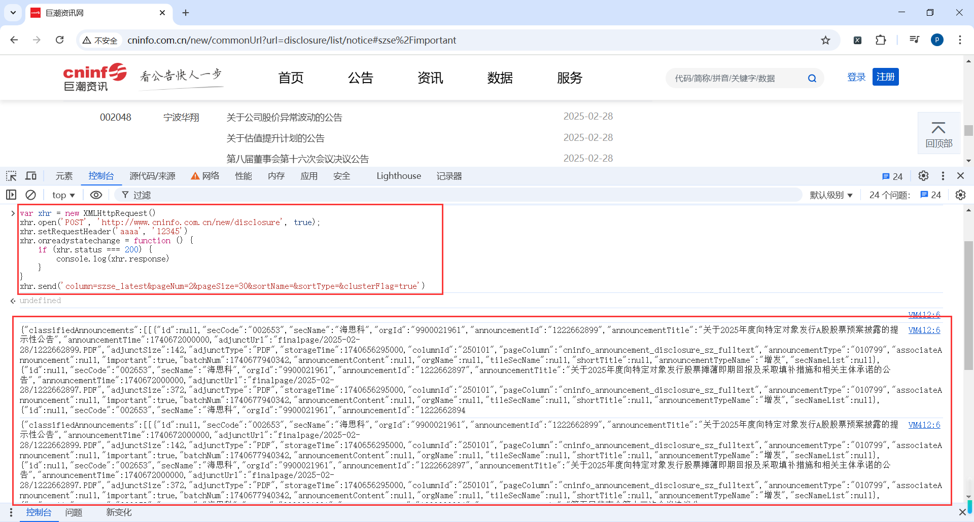Click the 宁波华翔 company name
Image resolution: width=974 pixels, height=522 pixels.
coord(181,118)
